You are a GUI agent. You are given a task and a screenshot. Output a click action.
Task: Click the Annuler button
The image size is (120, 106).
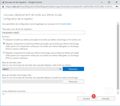pyautogui.click(x=105, y=99)
